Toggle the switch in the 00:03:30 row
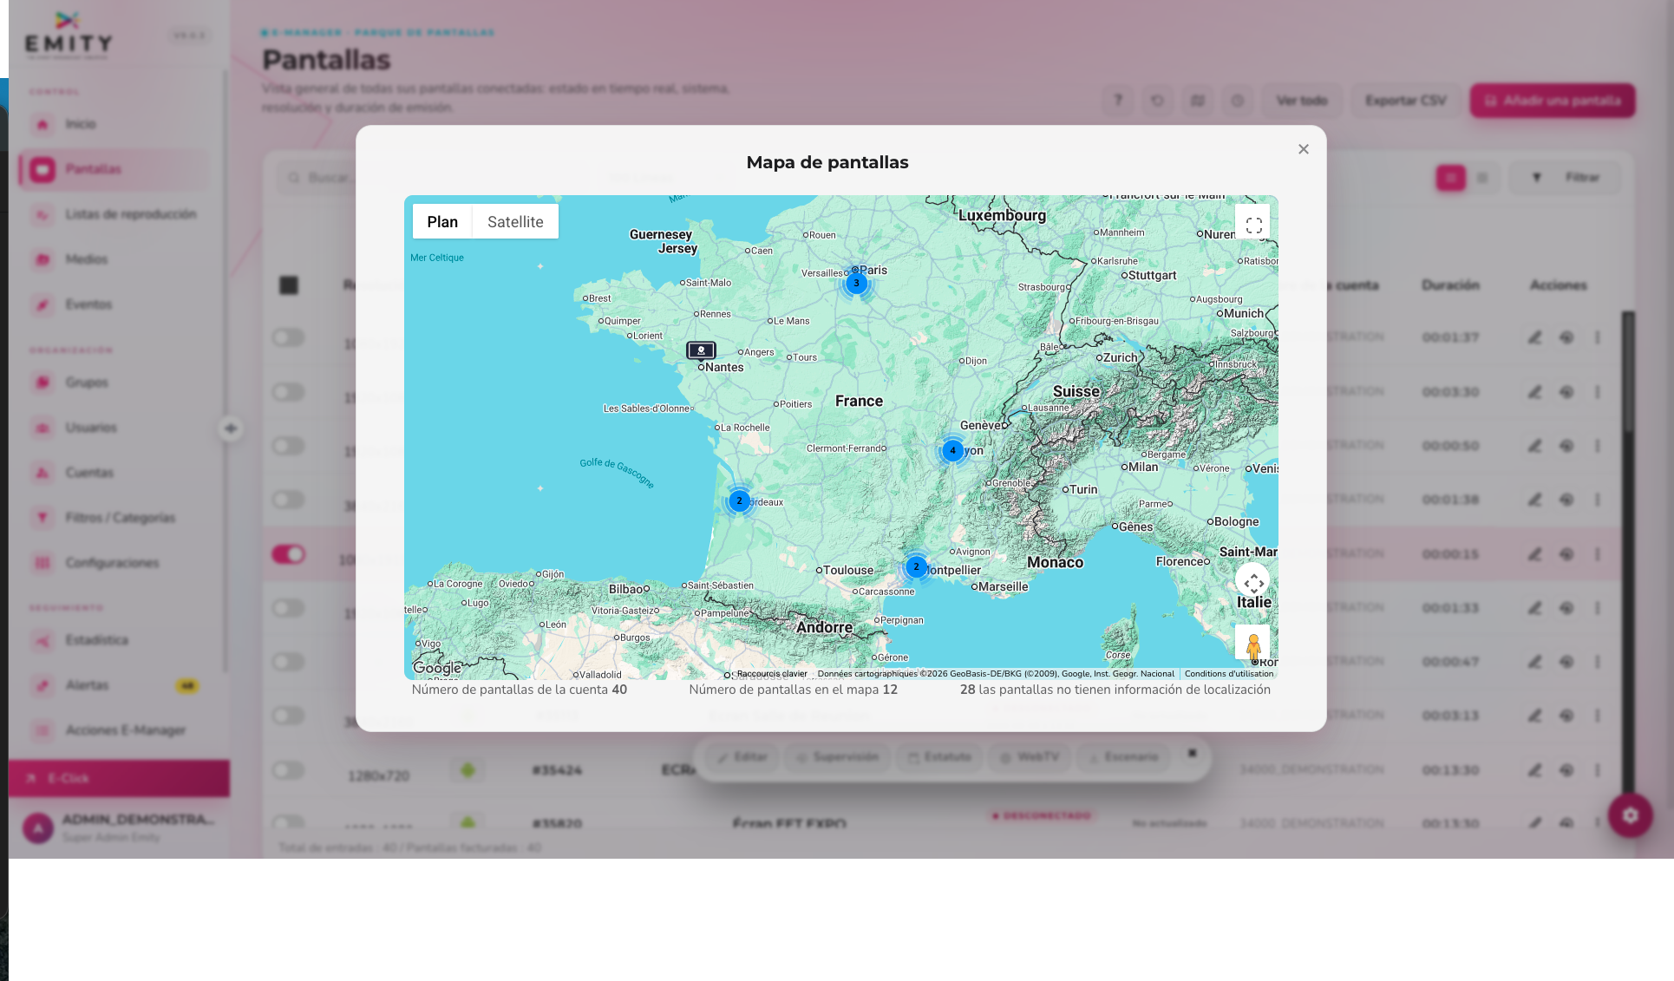 (x=288, y=392)
